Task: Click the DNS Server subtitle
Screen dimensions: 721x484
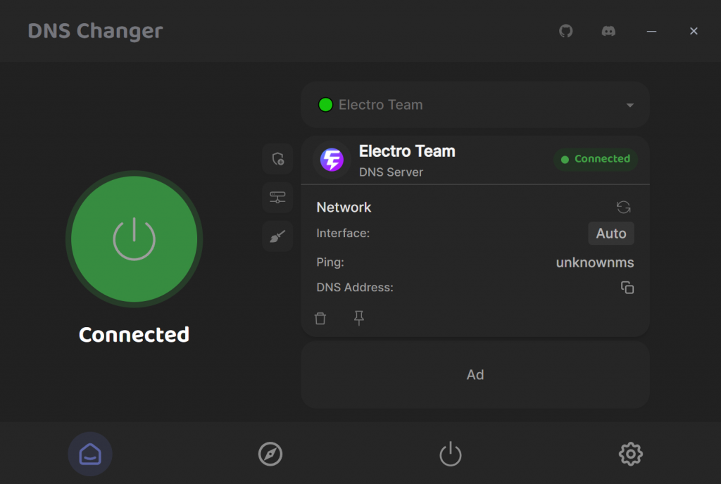Action: [391, 172]
